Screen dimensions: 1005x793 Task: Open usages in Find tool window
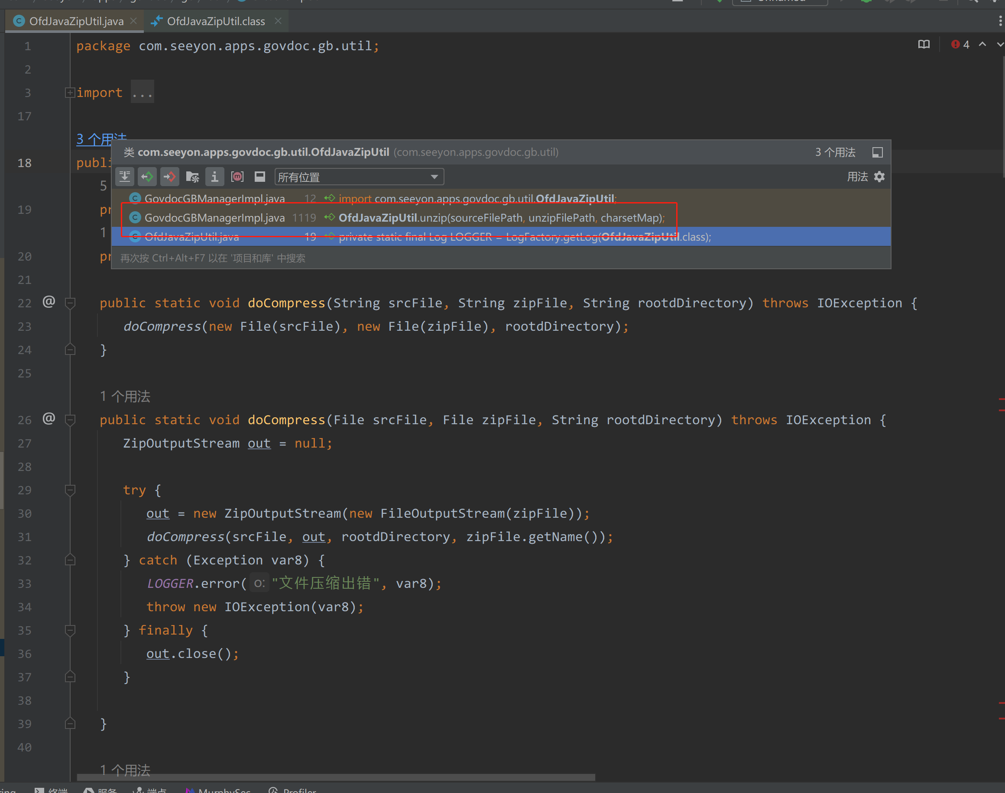pyautogui.click(x=877, y=152)
